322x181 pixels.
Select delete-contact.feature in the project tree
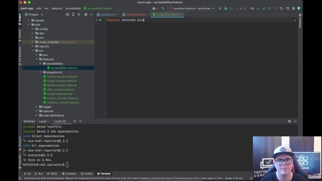pos(61,85)
